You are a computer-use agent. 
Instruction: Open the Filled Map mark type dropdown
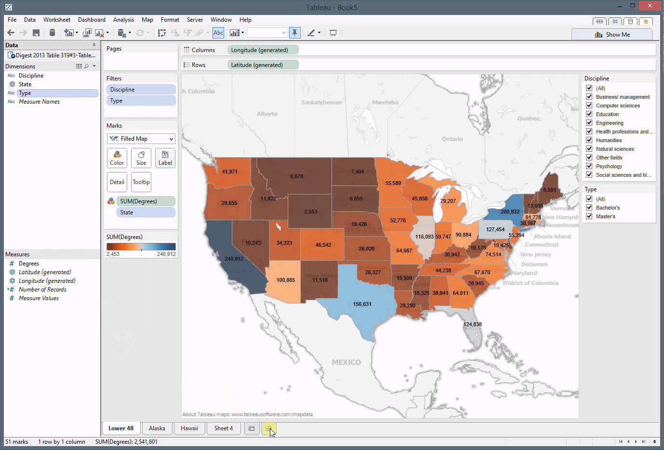coord(141,139)
